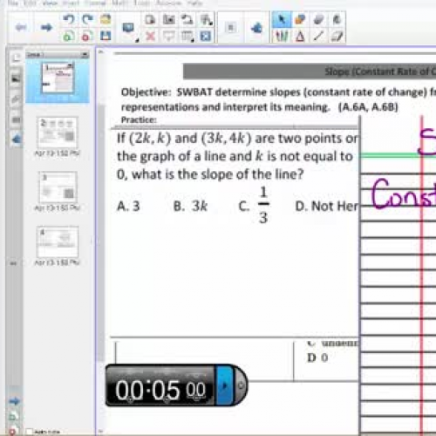Select the red triangle shape tool
Screen dimensions: 436x436
tap(300, 37)
